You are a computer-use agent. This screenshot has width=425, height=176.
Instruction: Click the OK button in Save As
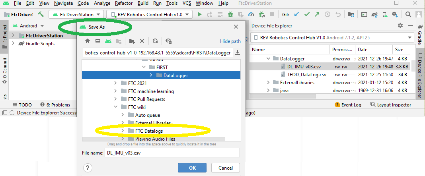(192, 168)
